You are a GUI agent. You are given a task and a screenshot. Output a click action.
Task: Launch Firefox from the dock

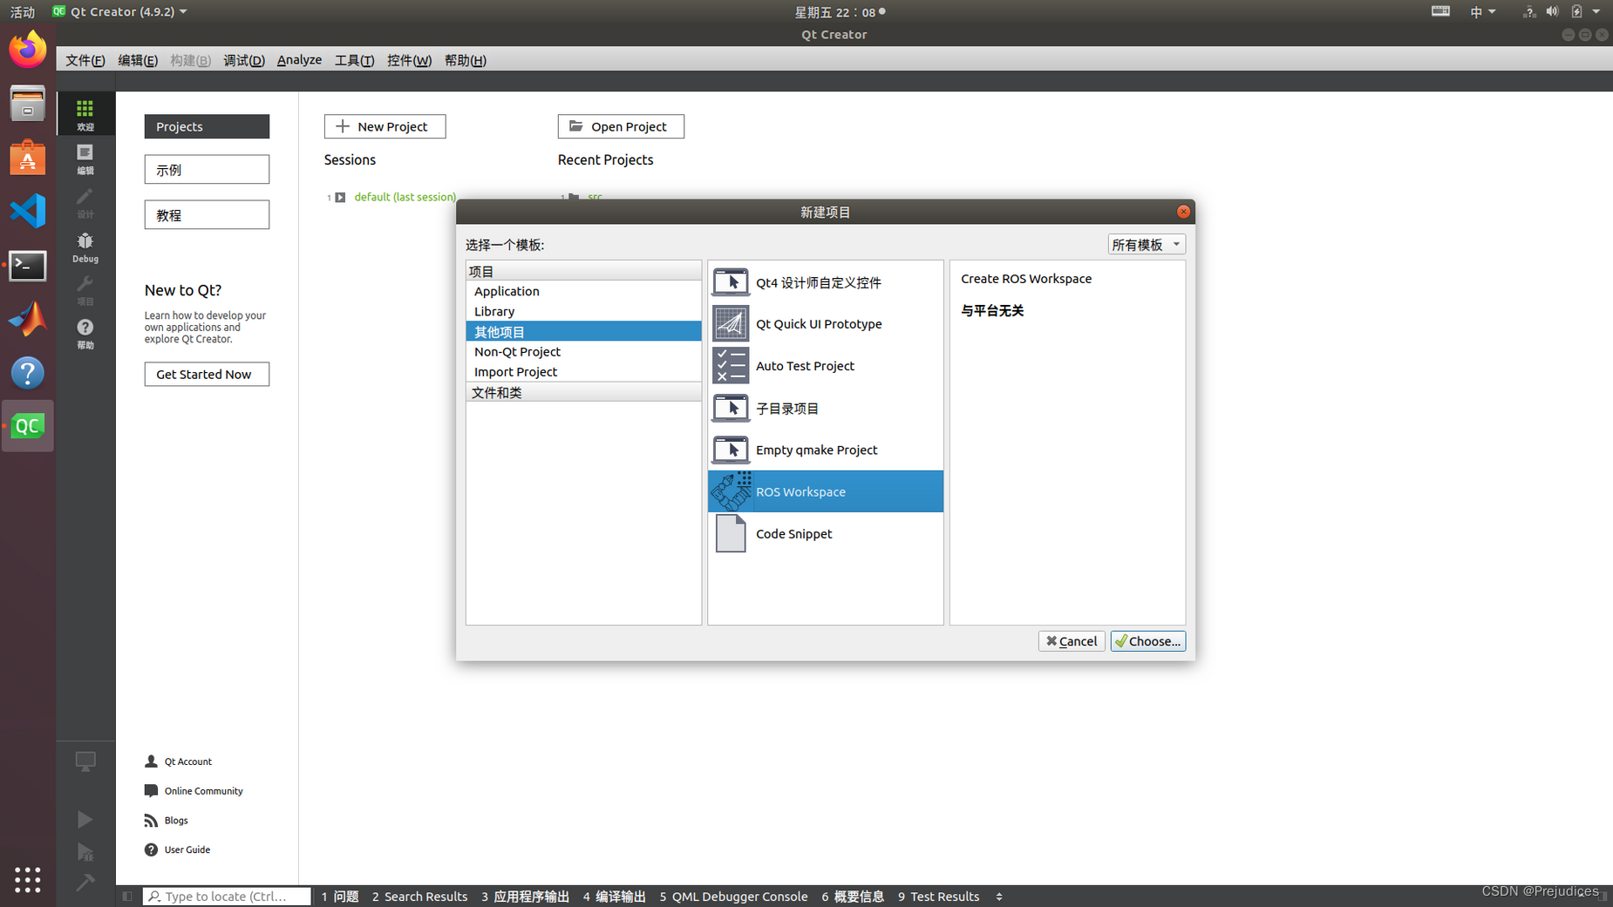coord(28,49)
